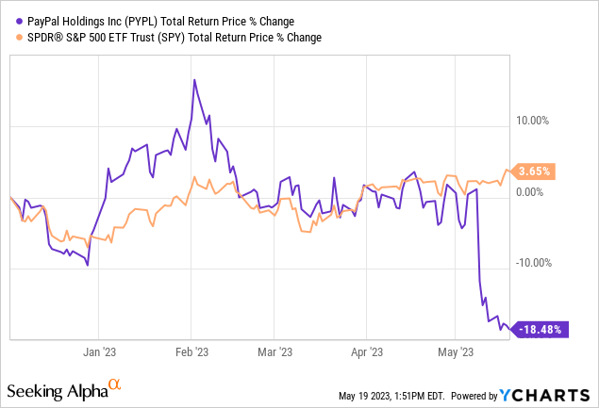The width and height of the screenshot is (599, 408).
Task: Click the 10.00% y-axis label
Action: point(536,121)
